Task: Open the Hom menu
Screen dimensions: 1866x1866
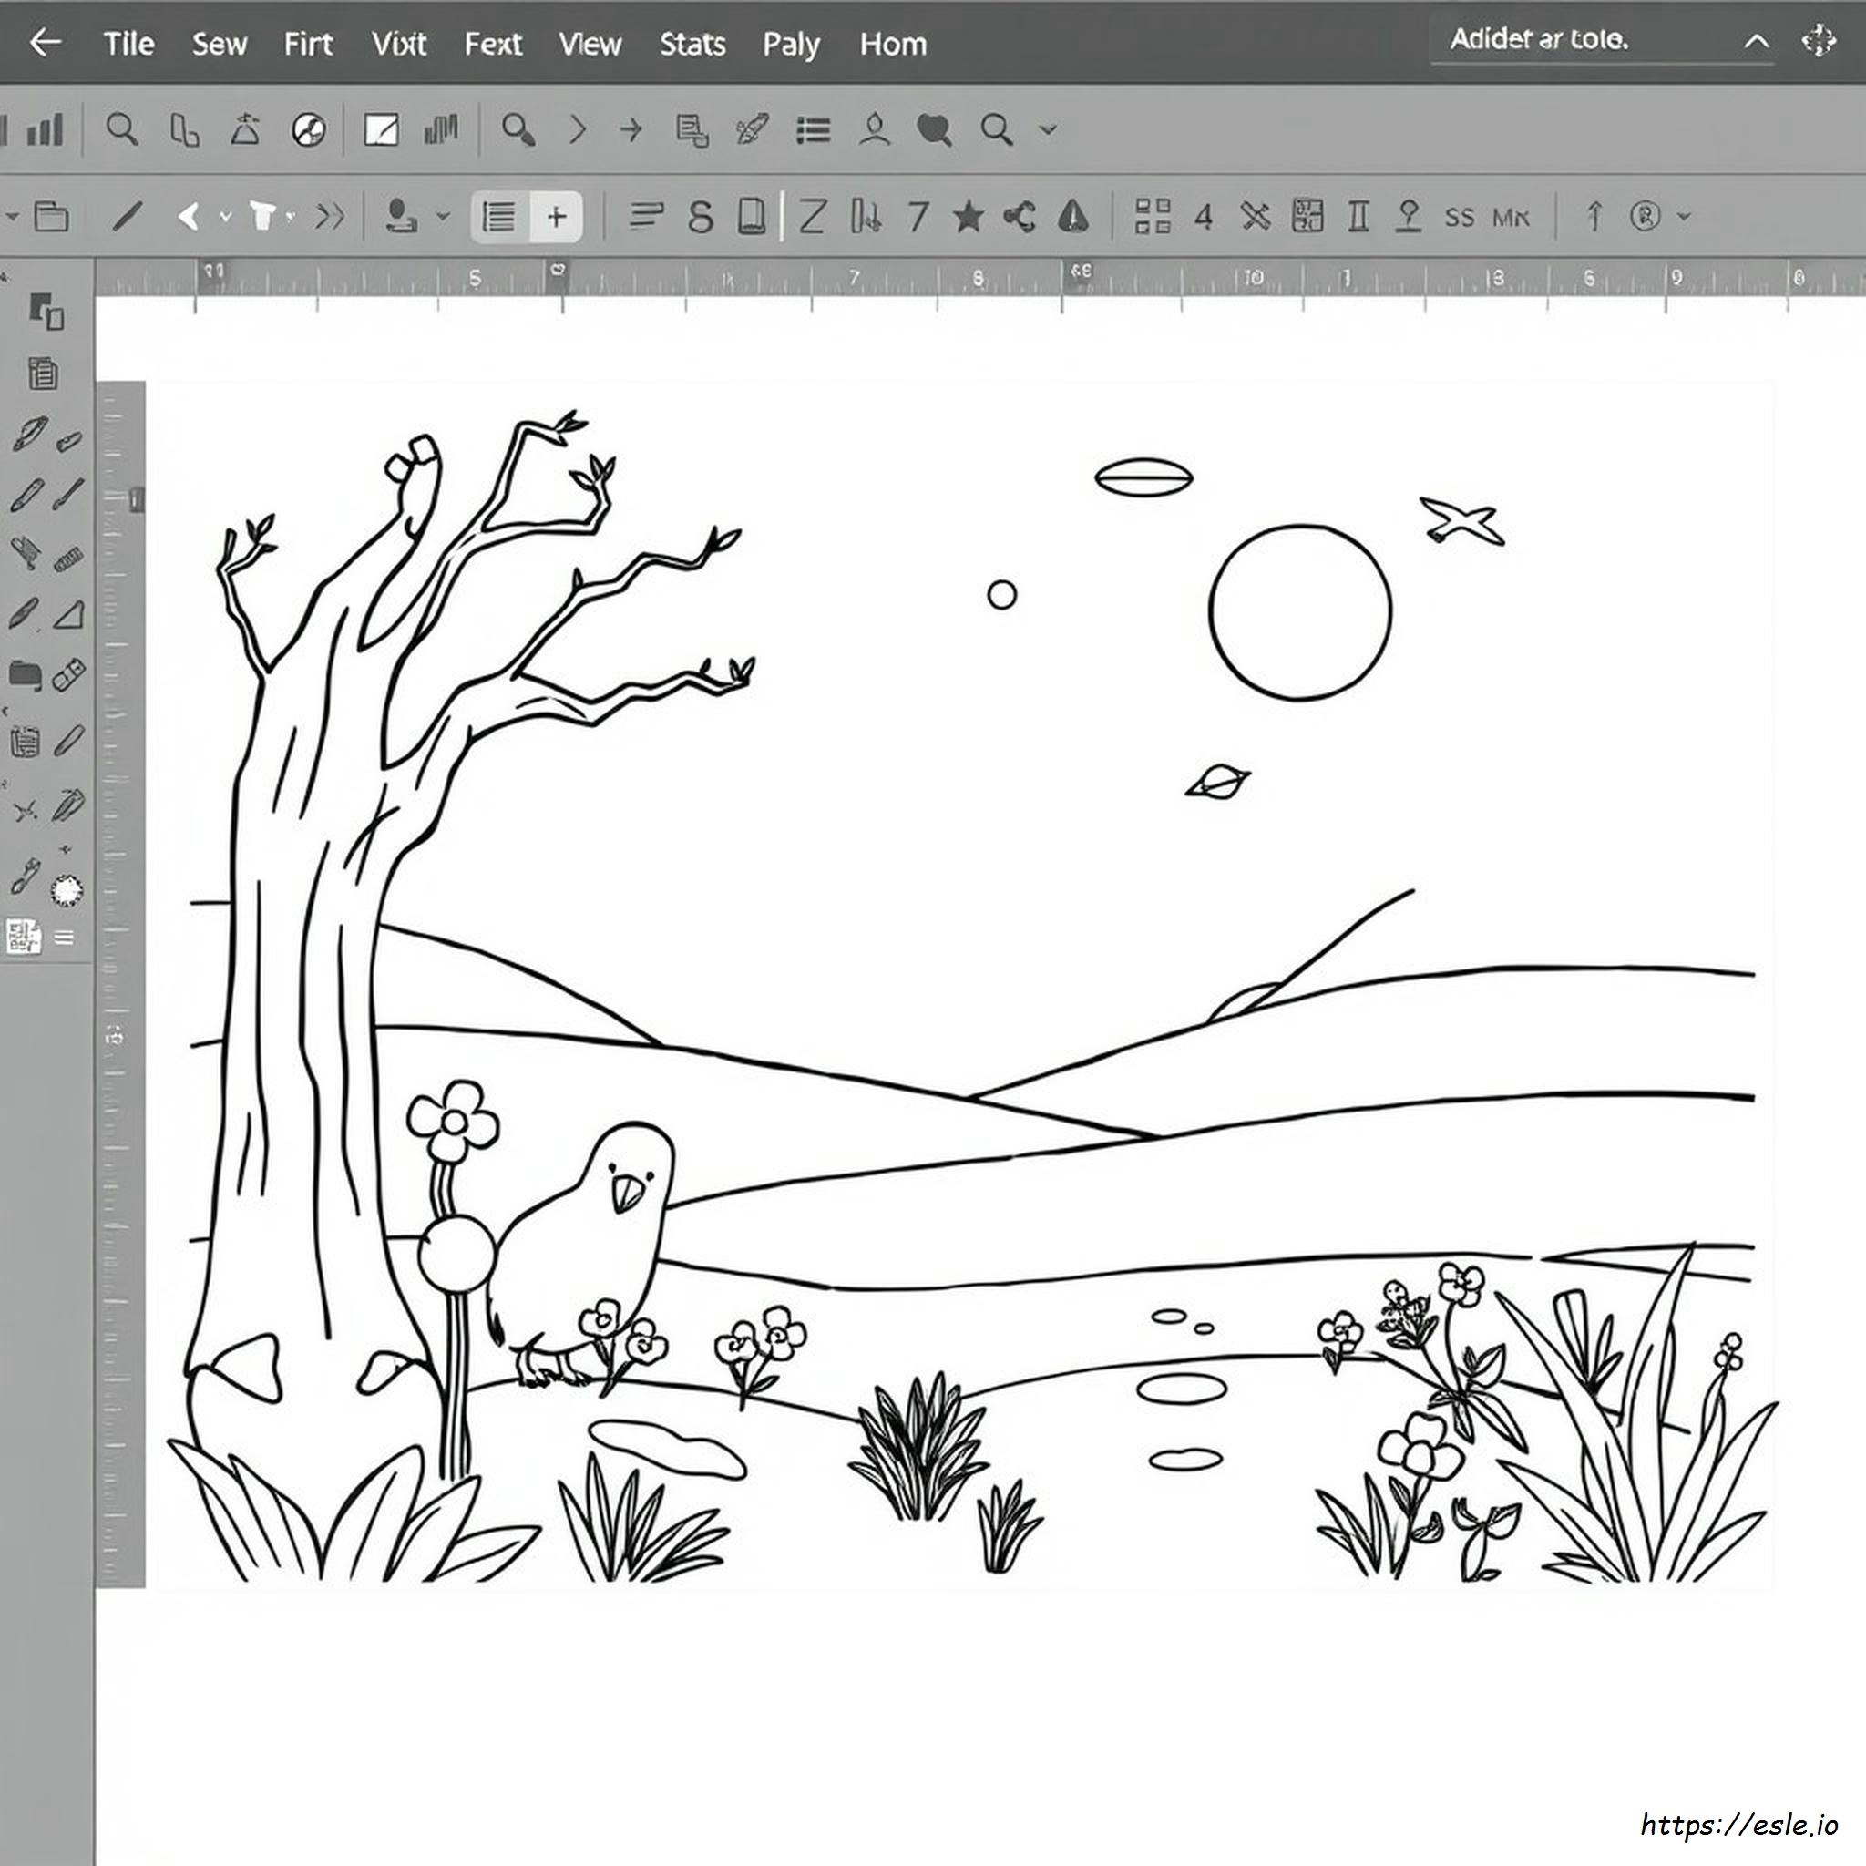Action: (894, 44)
